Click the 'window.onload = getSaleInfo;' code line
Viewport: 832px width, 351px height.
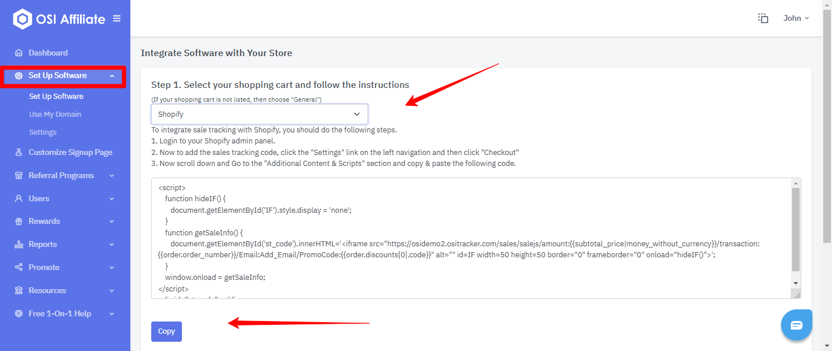click(215, 277)
